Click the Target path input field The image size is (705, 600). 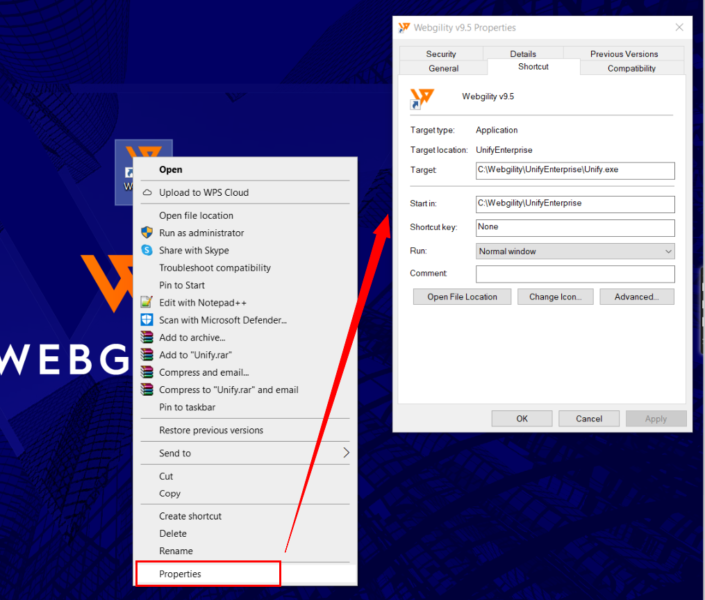(x=575, y=171)
